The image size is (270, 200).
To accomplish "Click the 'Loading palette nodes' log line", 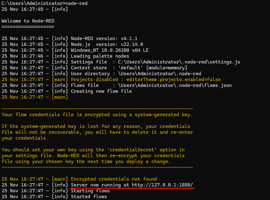I will 65,56.
